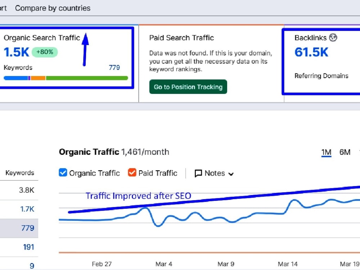Click the Paid Search Traffic card title
360x270 pixels.
[x=181, y=38]
